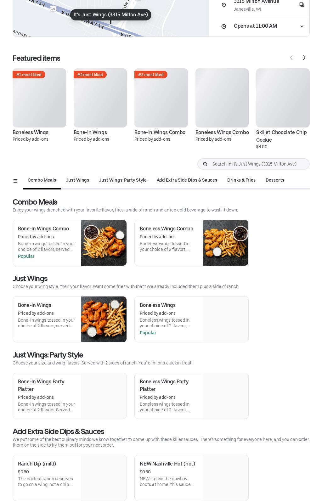Select the Drinks & Fries tab
This screenshot has width=316, height=502.
[241, 180]
